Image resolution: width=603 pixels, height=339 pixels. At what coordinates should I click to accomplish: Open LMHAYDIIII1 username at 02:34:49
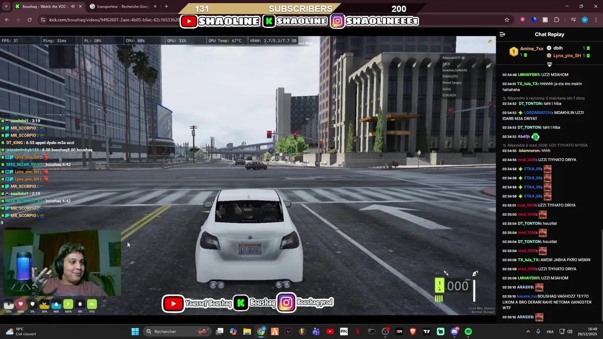pos(529,75)
